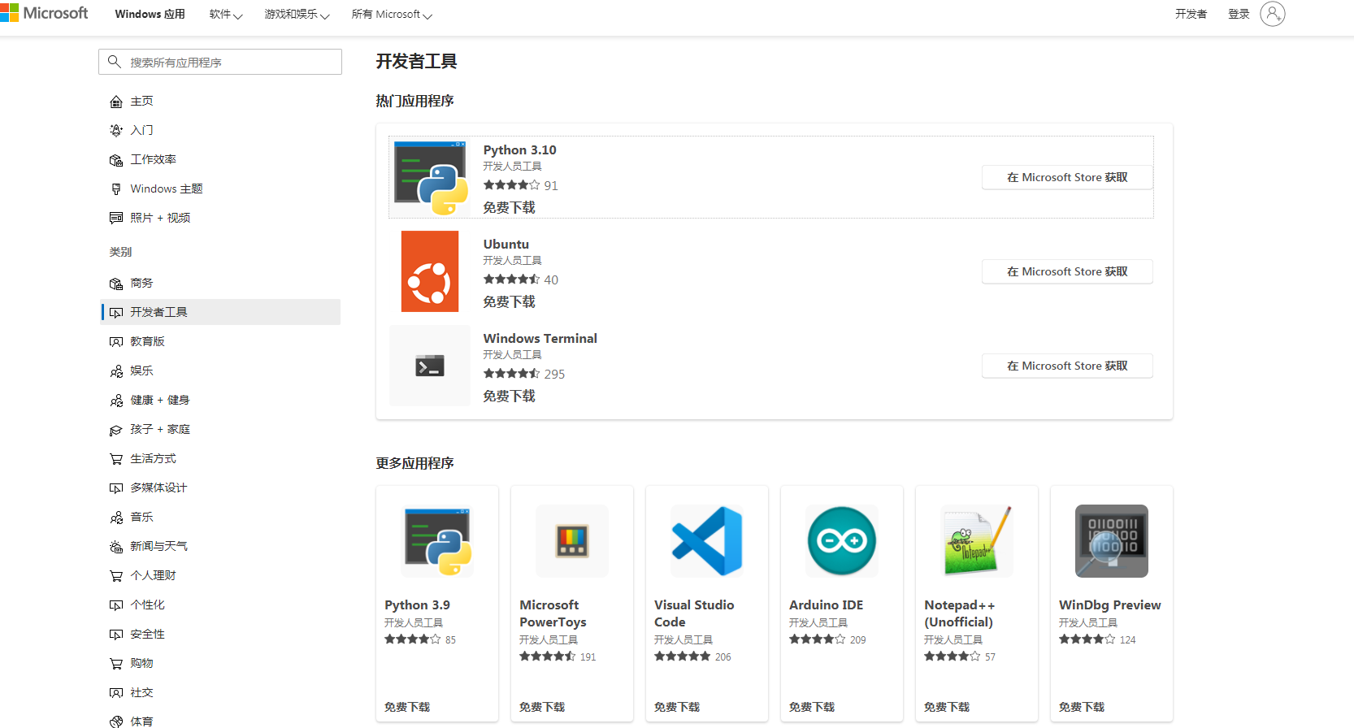Open the WinDbg Preview icon
The height and width of the screenshot is (728, 1354).
pyautogui.click(x=1112, y=541)
